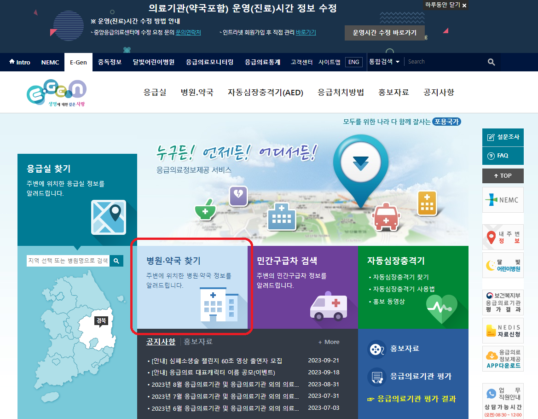Click the map search magnifier button
Screen dimensions: 538x419
116,260
